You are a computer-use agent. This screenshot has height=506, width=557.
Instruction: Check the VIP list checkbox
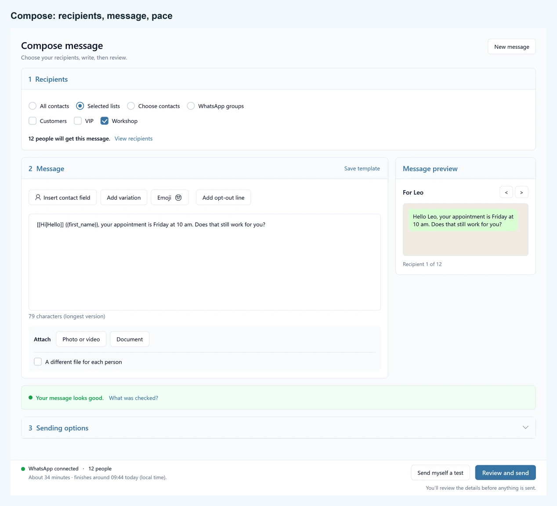[78, 121]
